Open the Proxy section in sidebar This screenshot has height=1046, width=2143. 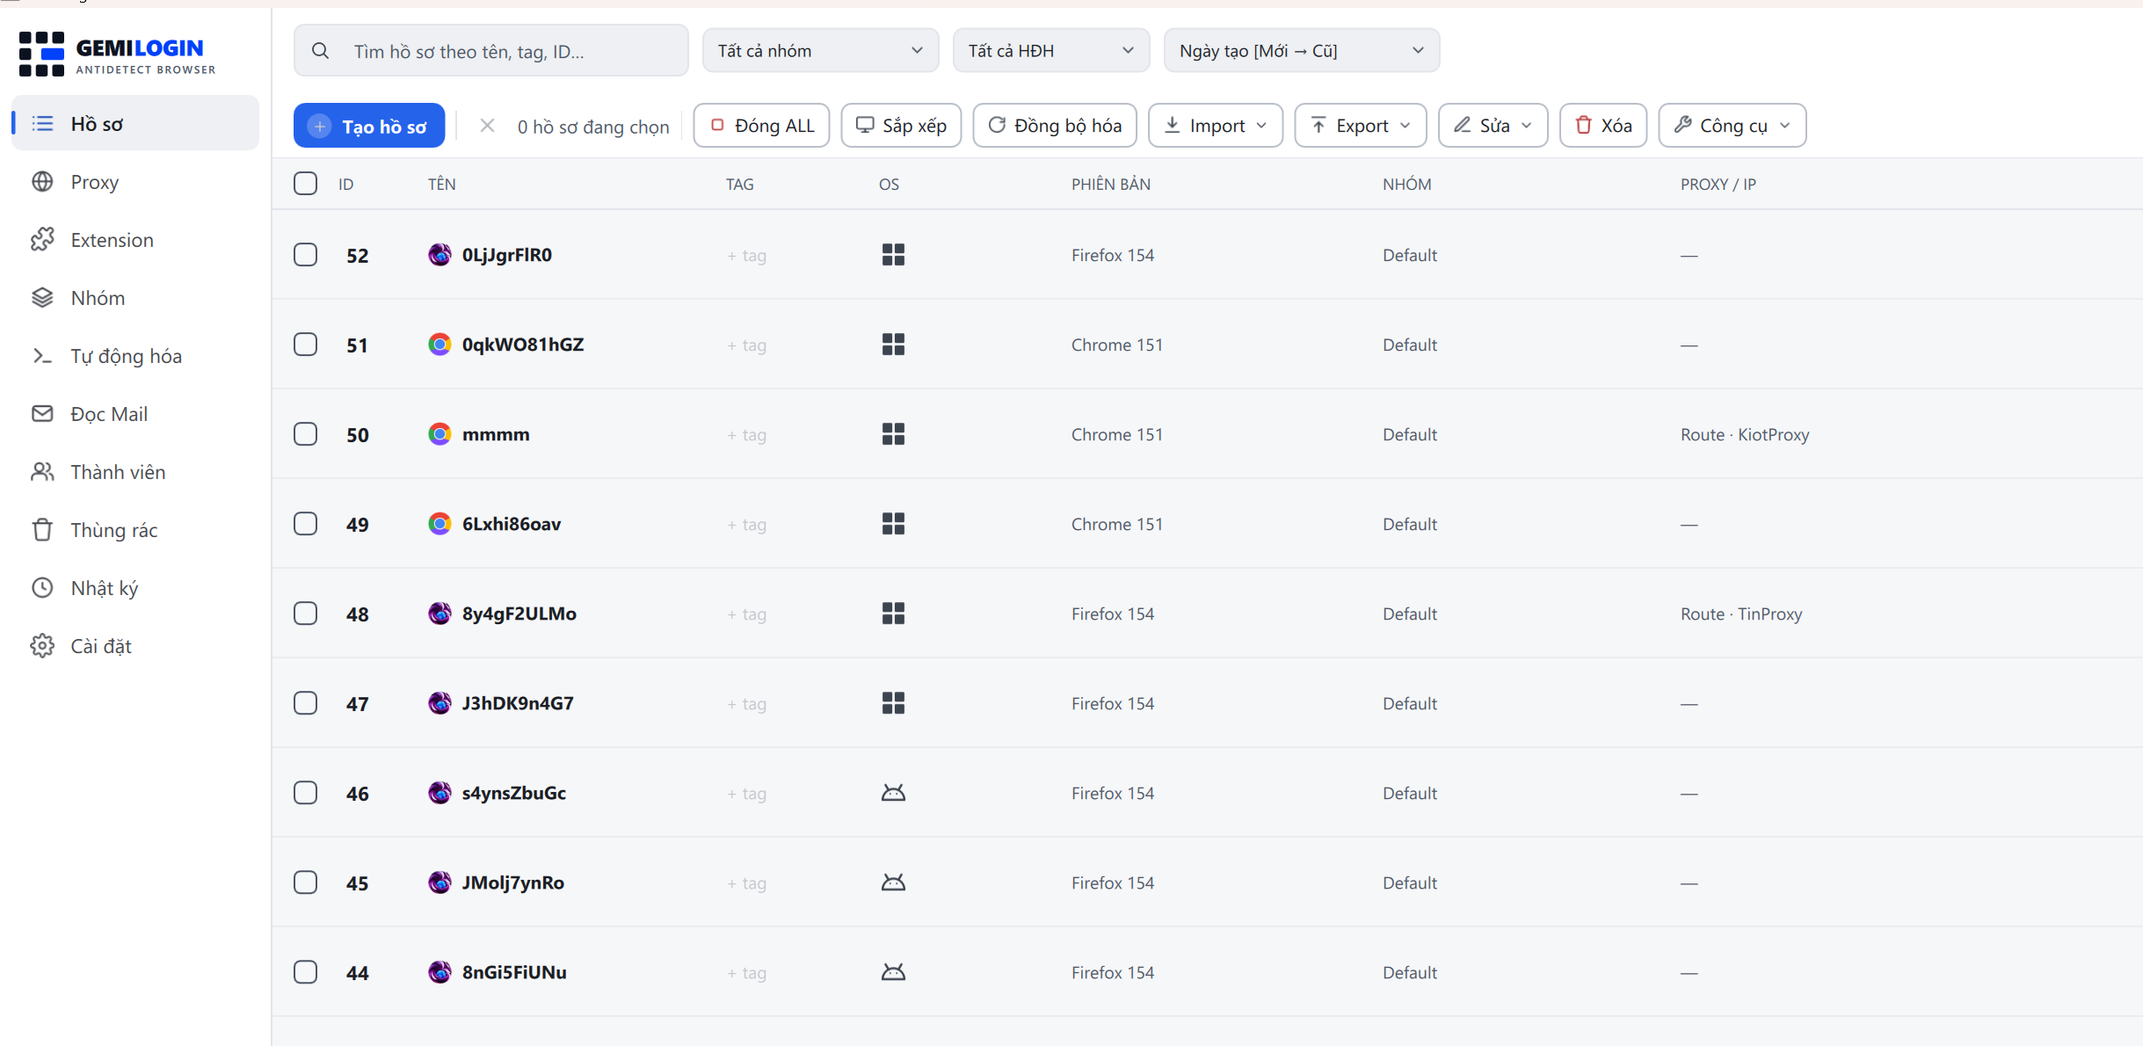pos(135,182)
